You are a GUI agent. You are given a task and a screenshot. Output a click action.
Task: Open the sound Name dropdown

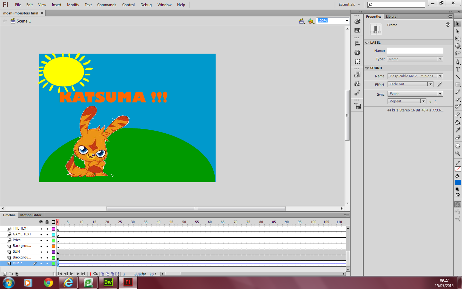(x=415, y=76)
